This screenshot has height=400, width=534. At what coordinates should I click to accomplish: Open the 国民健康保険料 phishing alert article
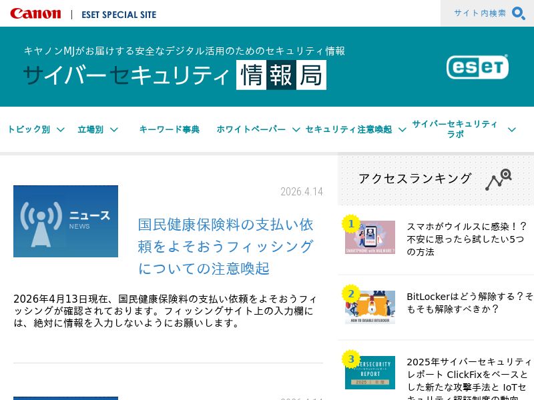point(226,246)
